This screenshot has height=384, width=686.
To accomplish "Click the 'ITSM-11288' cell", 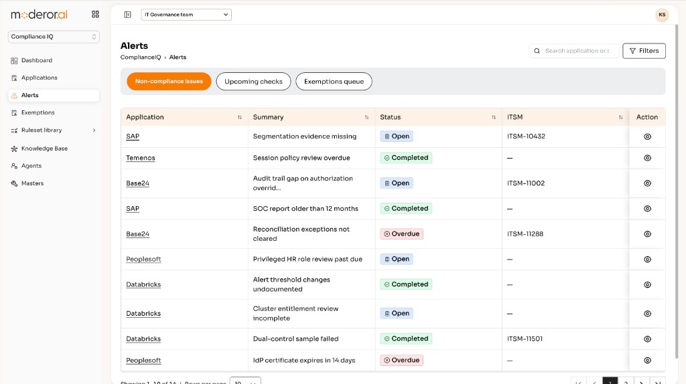I will coord(525,233).
